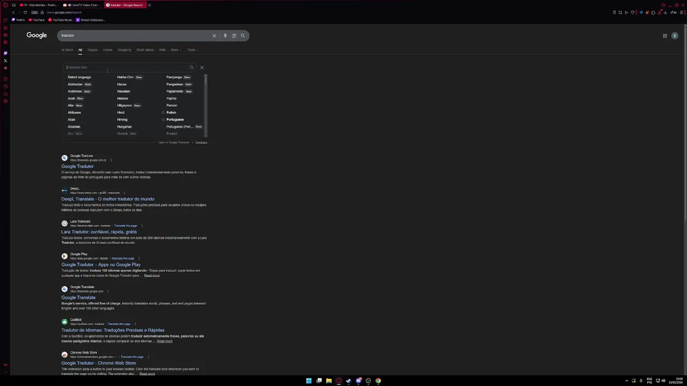
Task: Open Google apps grid
Action: pos(664,36)
